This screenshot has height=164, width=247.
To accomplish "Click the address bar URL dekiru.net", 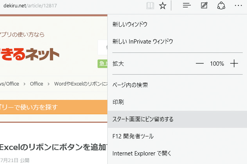I will click(30, 6).
